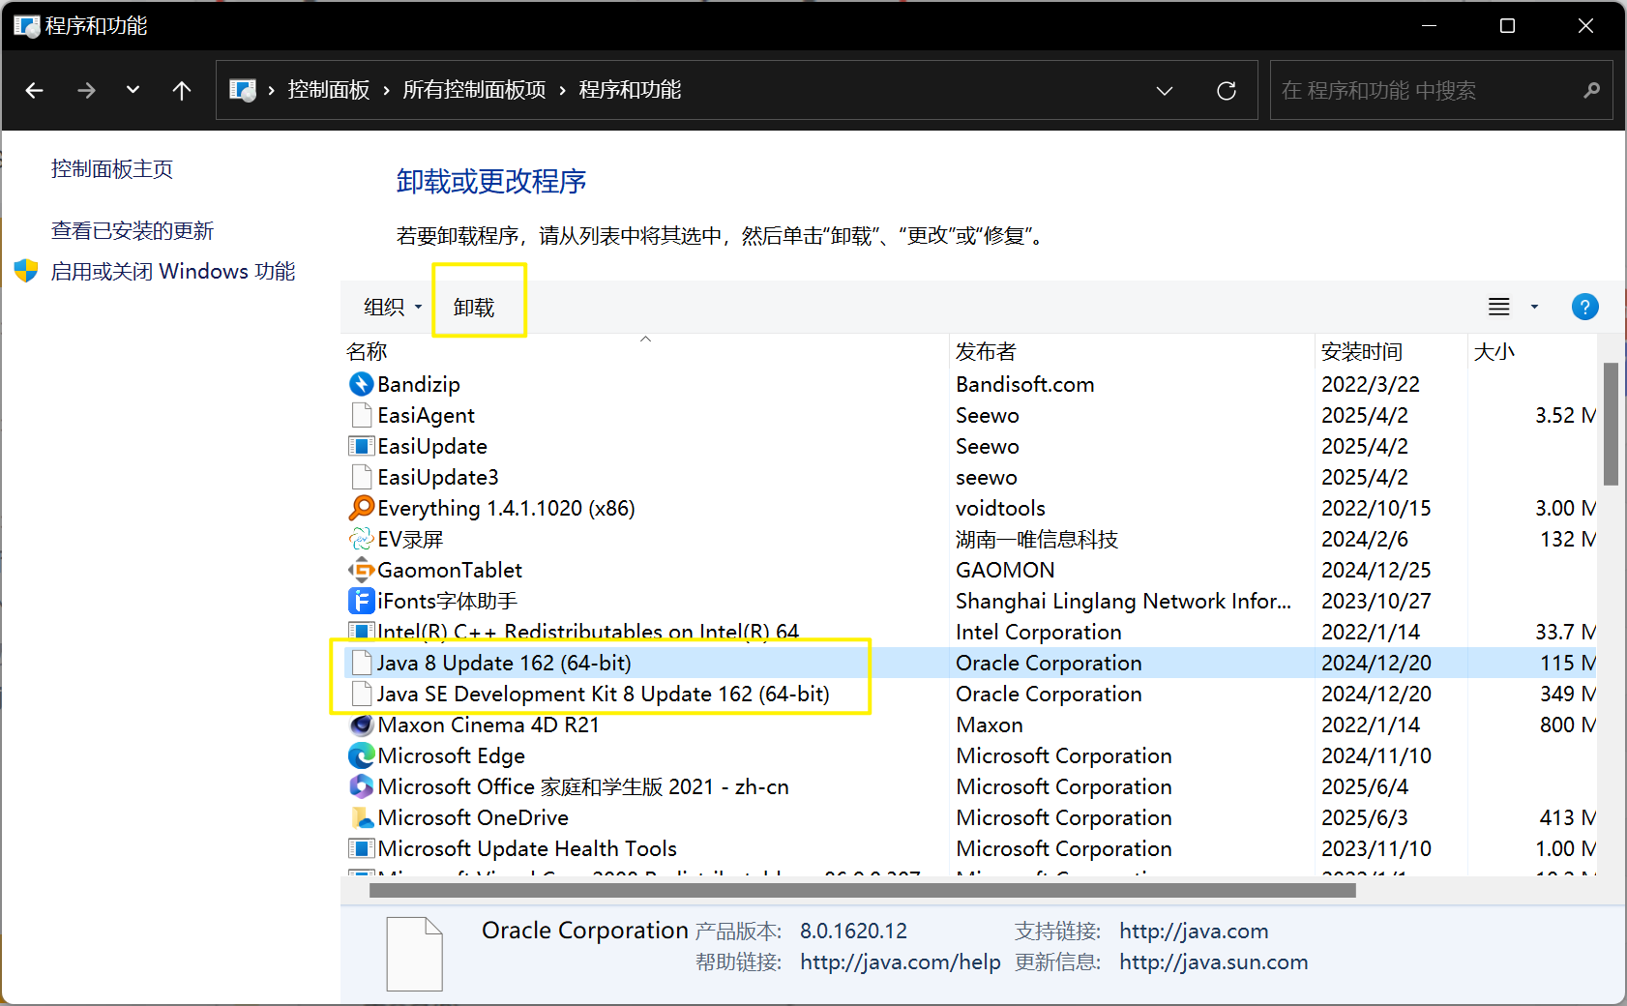The height and width of the screenshot is (1006, 1627).
Task: Open 启用或关闭 Windows 功能 link
Action: coord(173,271)
